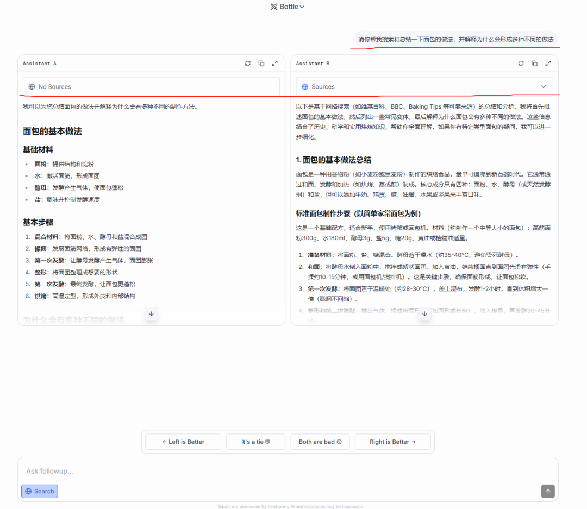Click the Sources chevron arrow

click(544, 87)
